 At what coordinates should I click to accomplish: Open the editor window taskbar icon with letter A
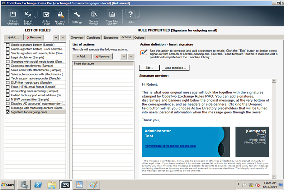pyautogui.click(x=80, y=185)
